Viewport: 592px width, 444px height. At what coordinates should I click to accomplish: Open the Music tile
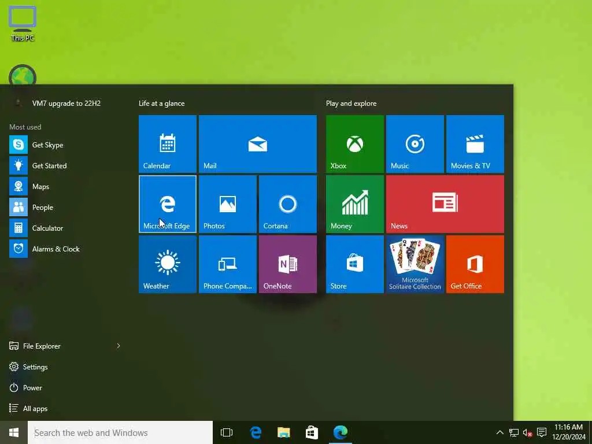point(415,144)
